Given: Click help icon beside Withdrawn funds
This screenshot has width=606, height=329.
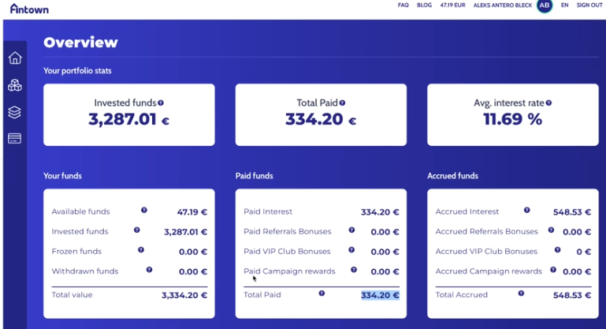Looking at the screenshot, I should [149, 270].
